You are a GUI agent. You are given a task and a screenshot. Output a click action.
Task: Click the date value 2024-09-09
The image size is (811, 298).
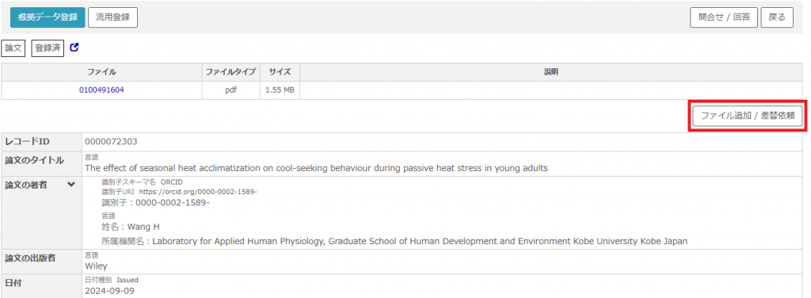pyautogui.click(x=109, y=291)
